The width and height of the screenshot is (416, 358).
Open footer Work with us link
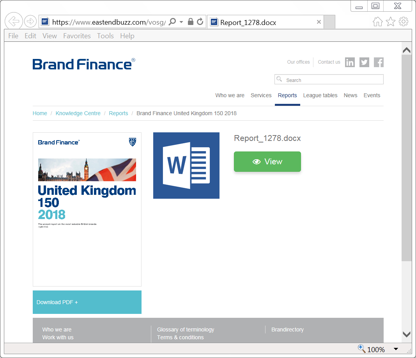[x=58, y=337]
